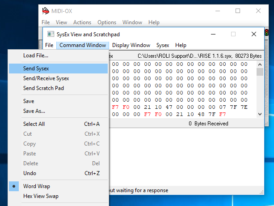Click the traffic light status icon

[x=267, y=33]
